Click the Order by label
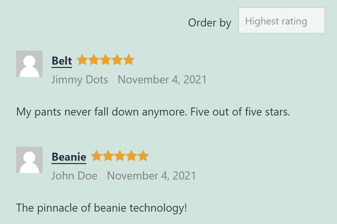Image resolution: width=337 pixels, height=224 pixels. (x=210, y=23)
